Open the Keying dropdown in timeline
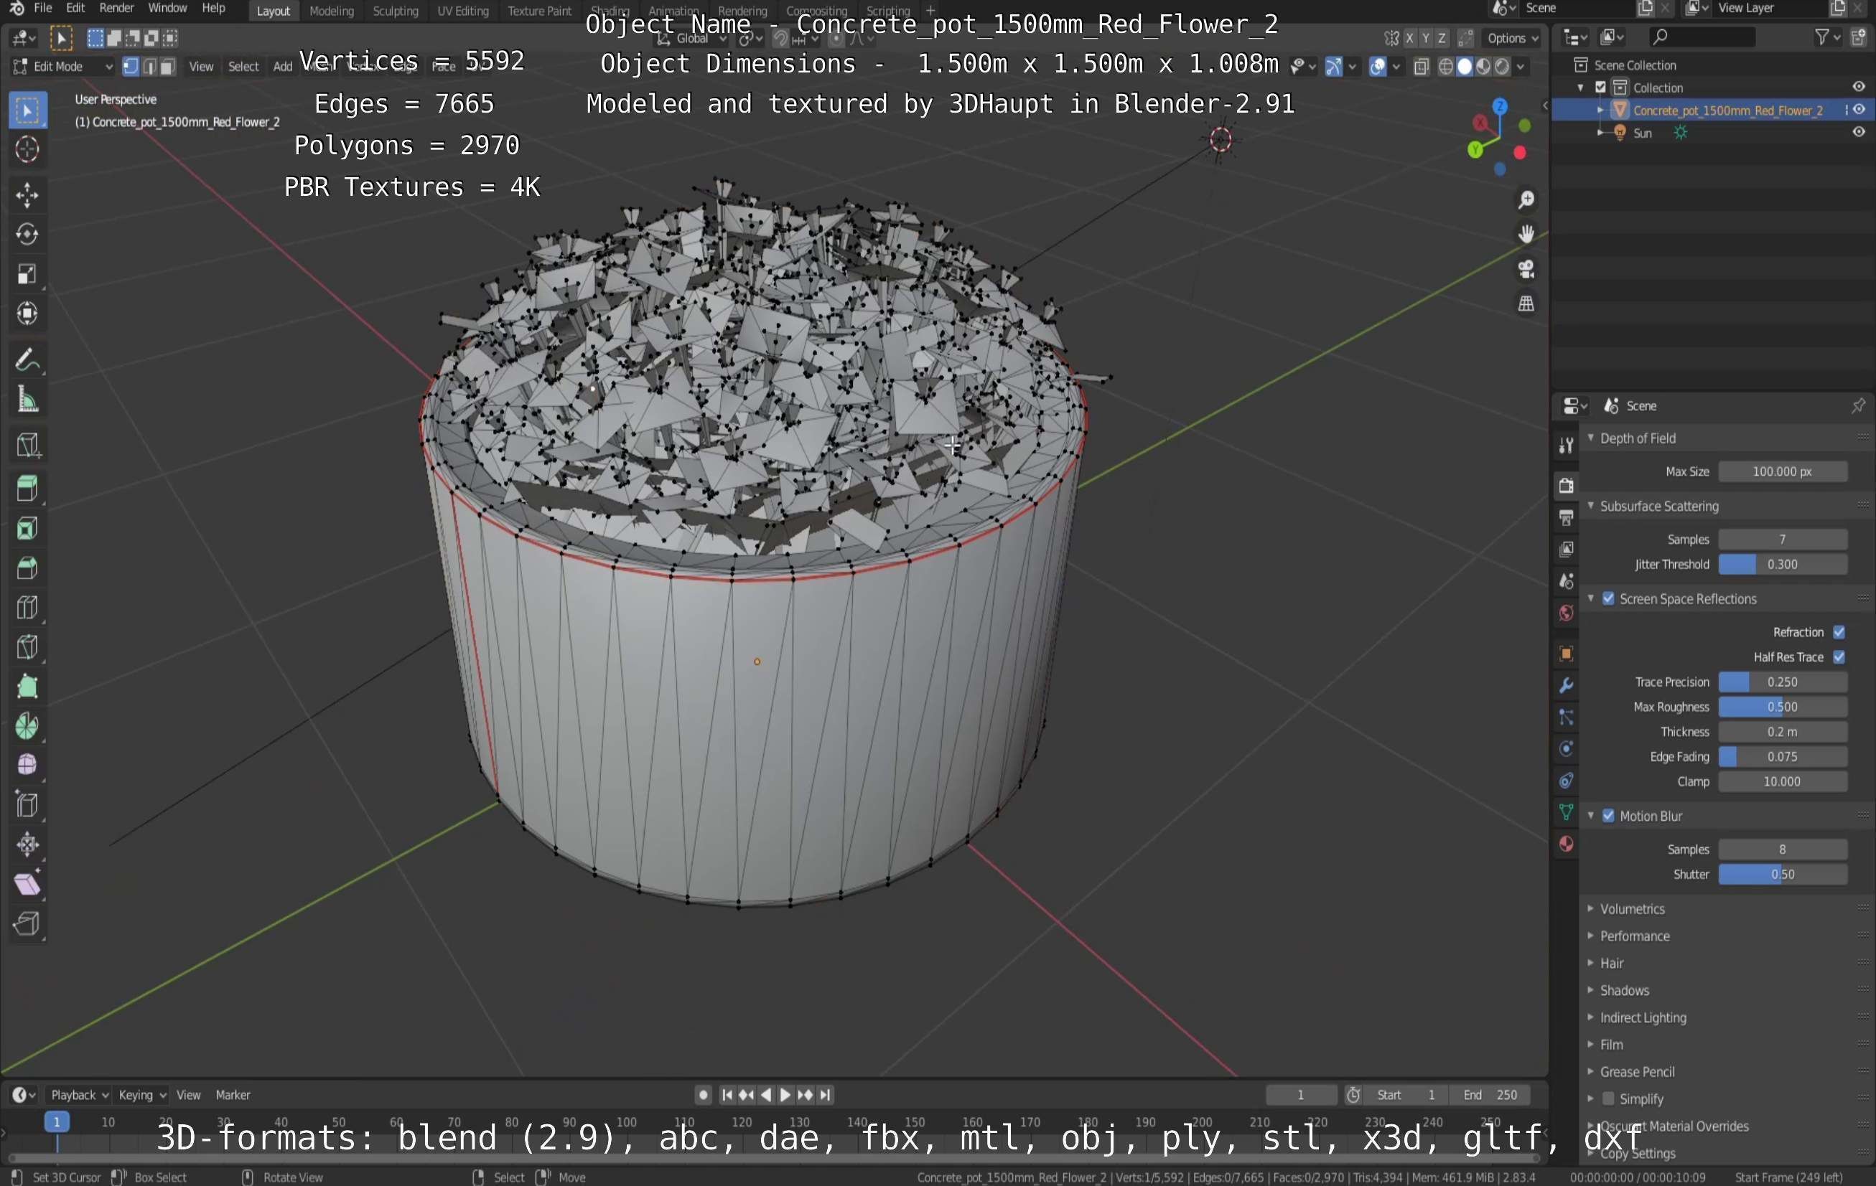1876x1186 pixels. tap(141, 1094)
